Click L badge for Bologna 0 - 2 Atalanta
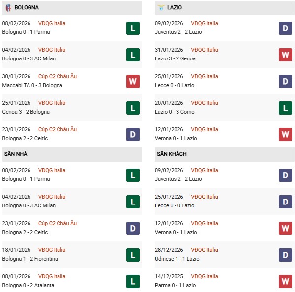The image size is (295, 292). [133, 281]
